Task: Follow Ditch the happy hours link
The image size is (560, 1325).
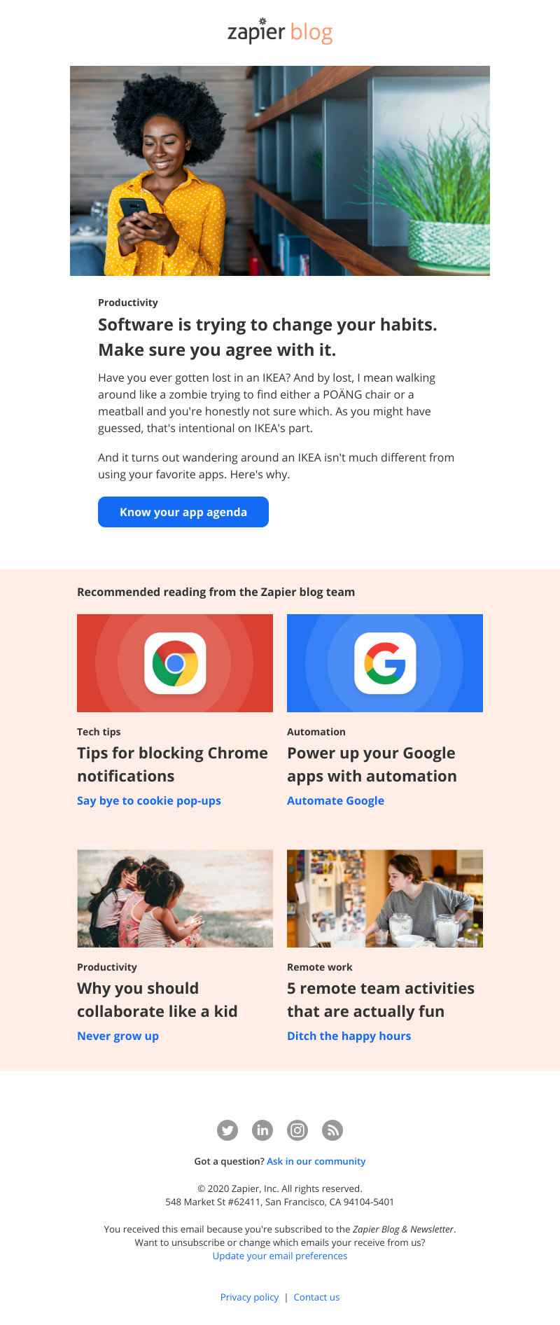Action: tap(349, 1036)
